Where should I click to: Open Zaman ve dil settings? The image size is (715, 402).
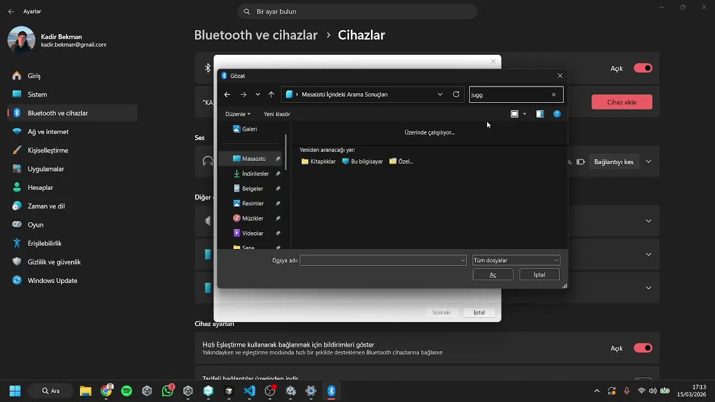pos(72,206)
